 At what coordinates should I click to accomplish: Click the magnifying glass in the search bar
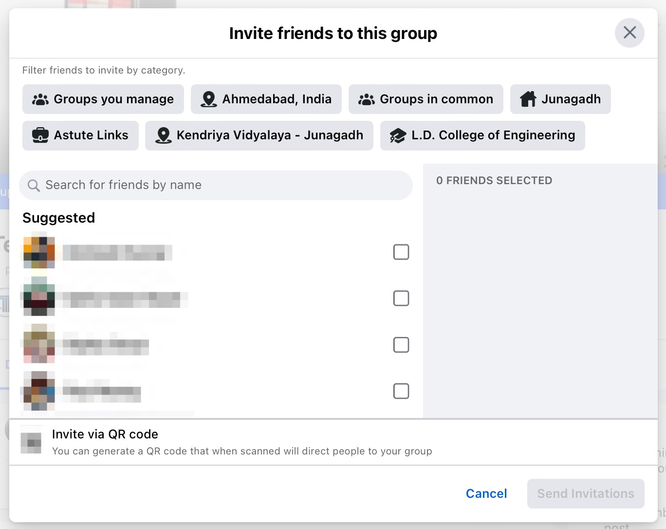coord(33,185)
